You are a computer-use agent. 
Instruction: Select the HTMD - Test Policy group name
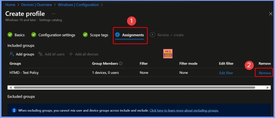coord(24,73)
